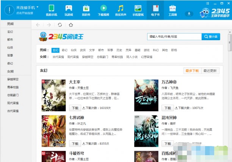Select 军事 category in top filter
The width and height of the screenshot is (232, 162).
point(110,50)
